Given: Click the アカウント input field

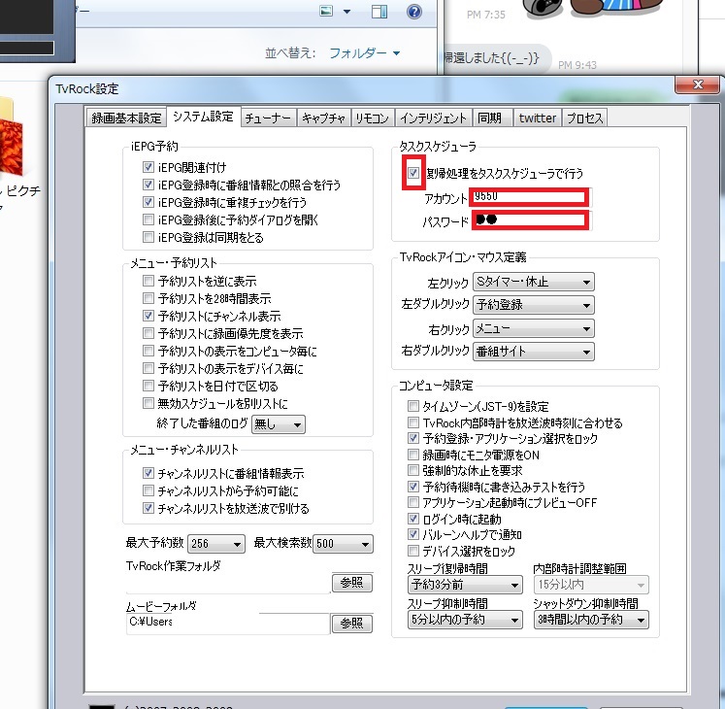Looking at the screenshot, I should [x=529, y=197].
